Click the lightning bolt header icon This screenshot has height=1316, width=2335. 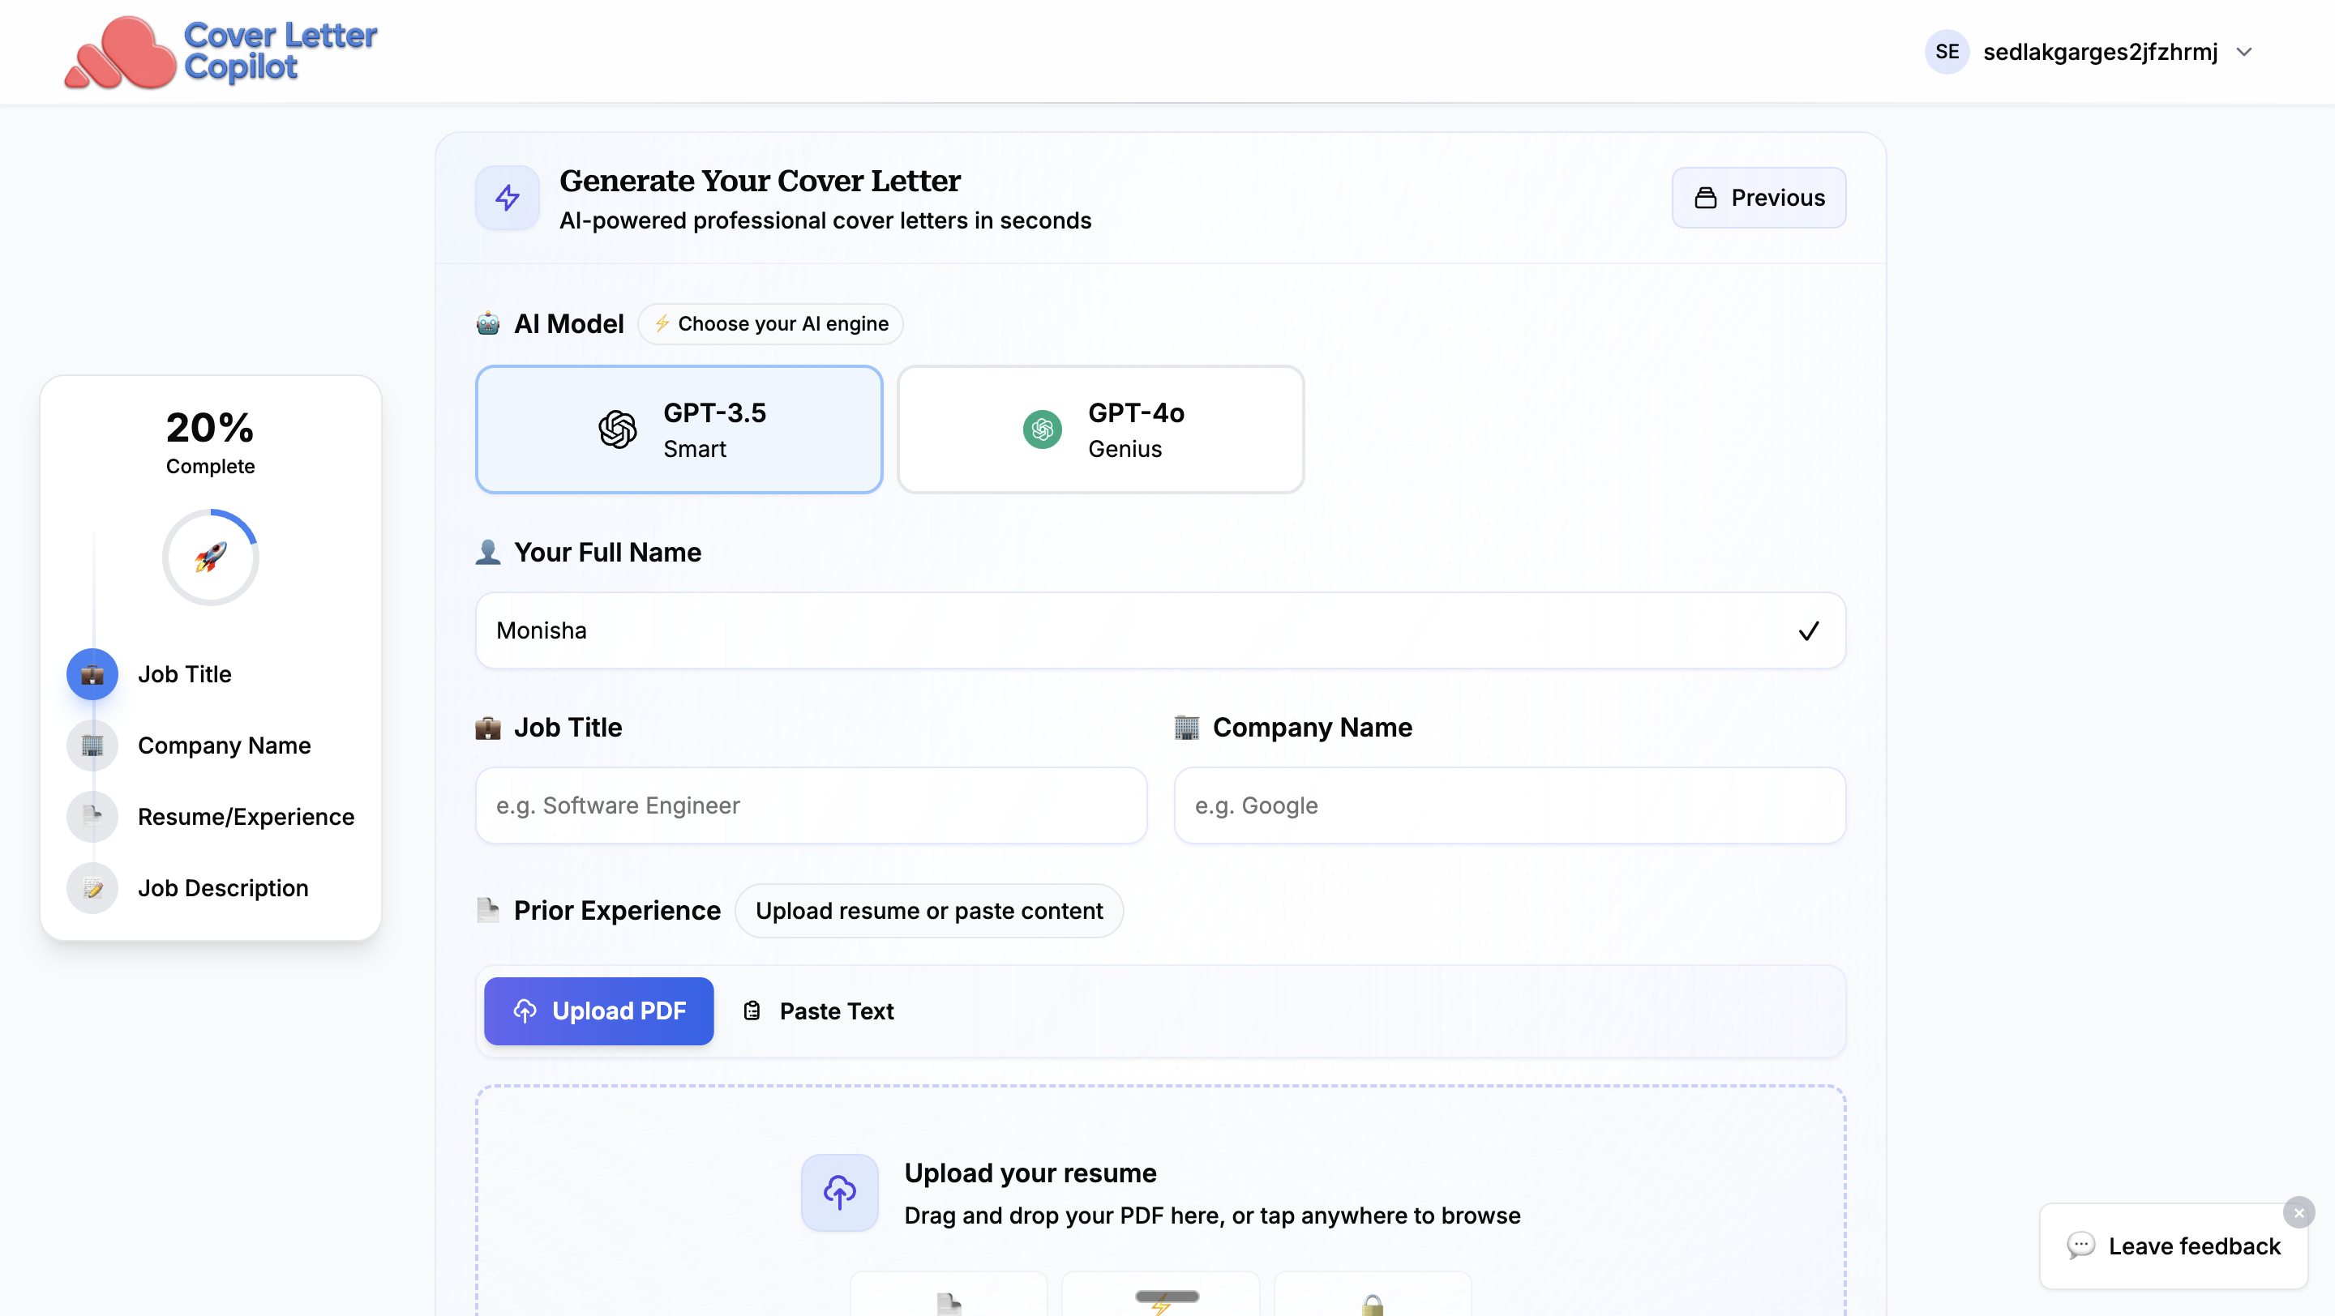pos(508,198)
